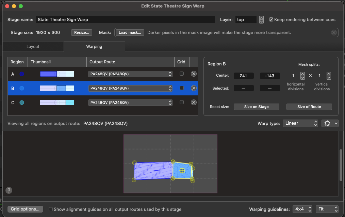The height and width of the screenshot is (217, 345).
Task: Remove region C with its X icon
Action: pos(194,103)
